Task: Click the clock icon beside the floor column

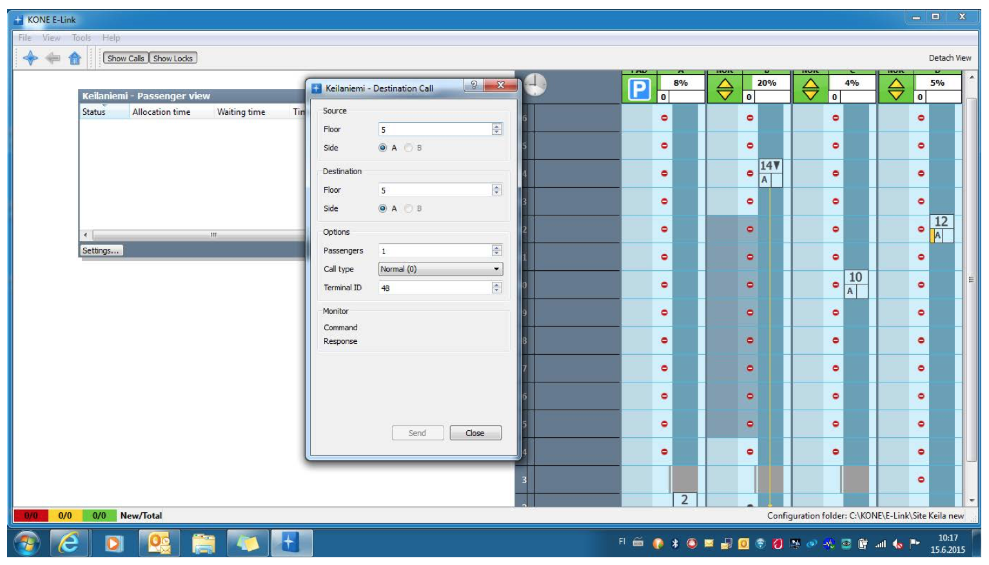Action: point(534,84)
